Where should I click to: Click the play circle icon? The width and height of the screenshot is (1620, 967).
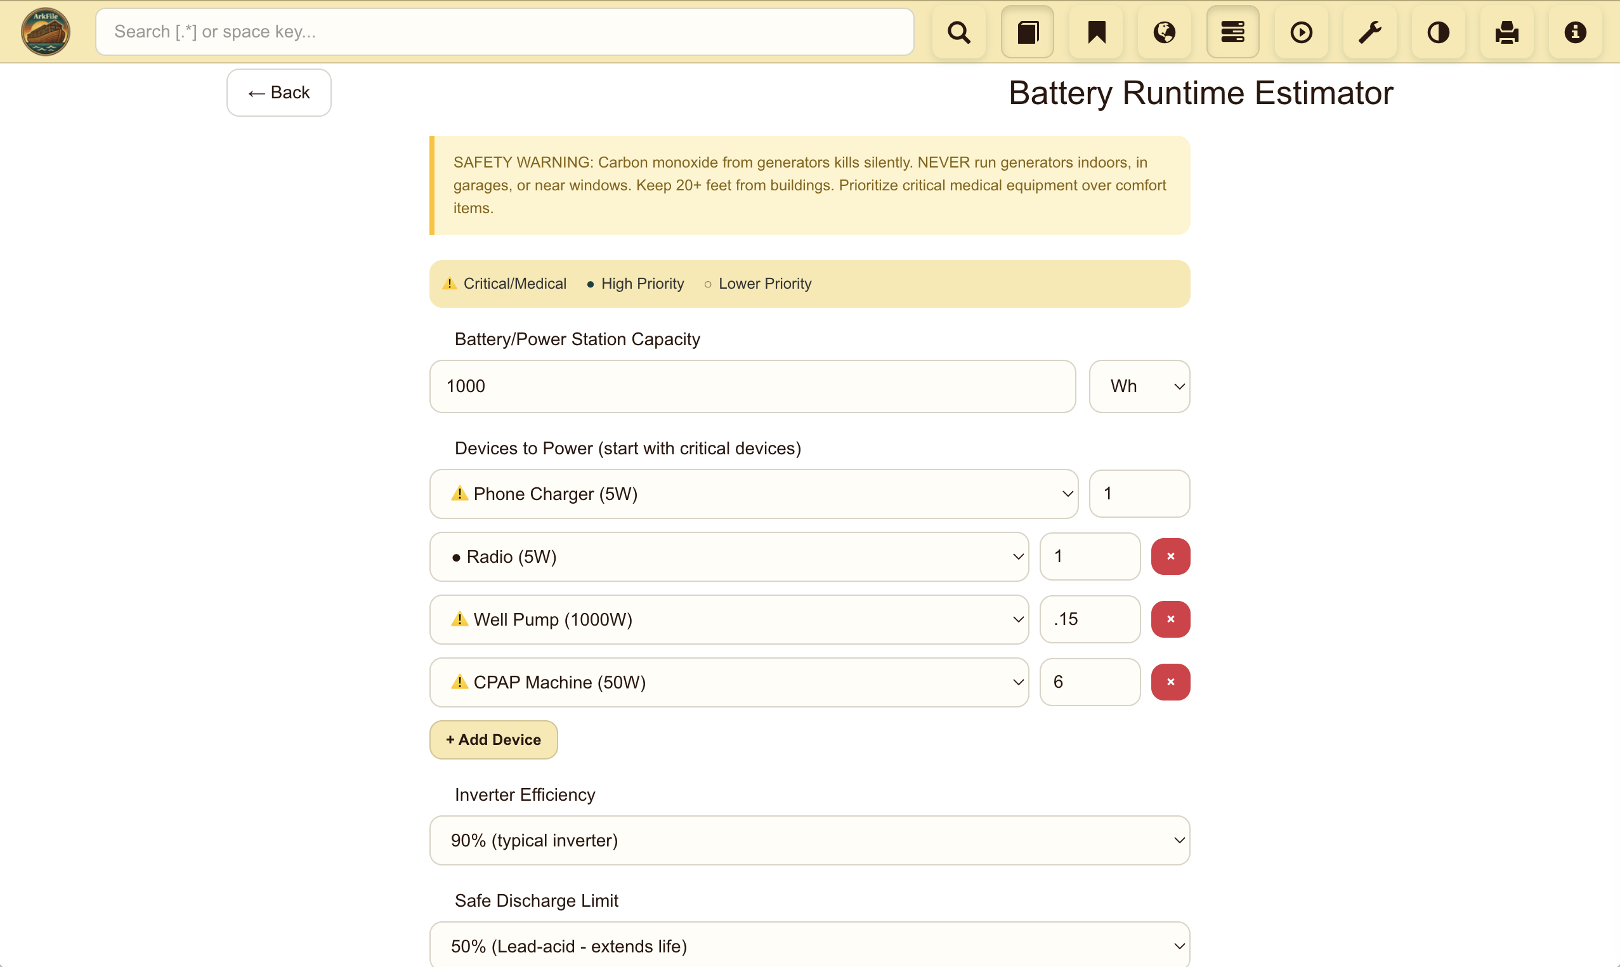tap(1301, 32)
